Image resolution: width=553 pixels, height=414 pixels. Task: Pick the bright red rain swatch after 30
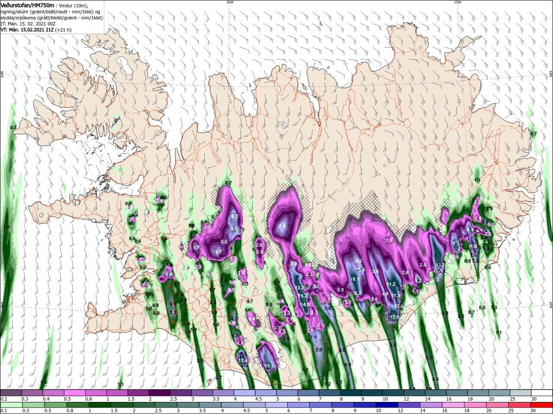tap(542, 405)
